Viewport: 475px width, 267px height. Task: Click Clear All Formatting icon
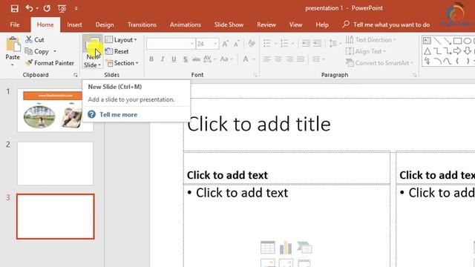click(252, 44)
